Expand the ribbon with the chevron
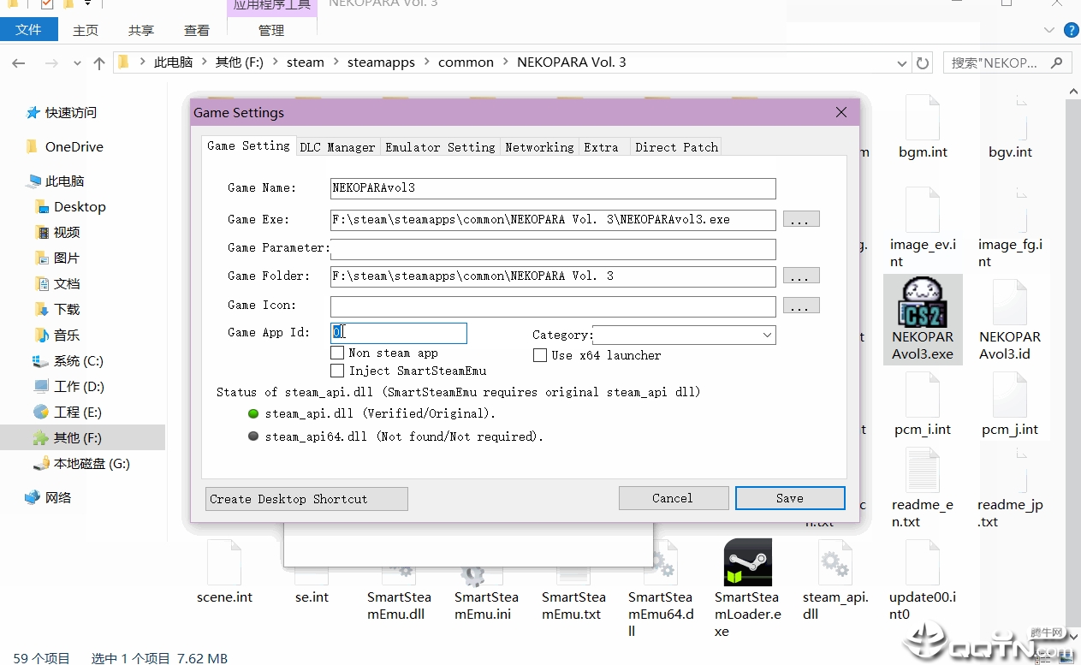The width and height of the screenshot is (1081, 665). [1050, 30]
